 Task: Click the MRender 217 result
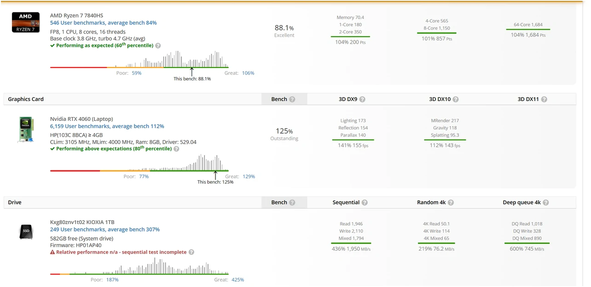(445, 121)
